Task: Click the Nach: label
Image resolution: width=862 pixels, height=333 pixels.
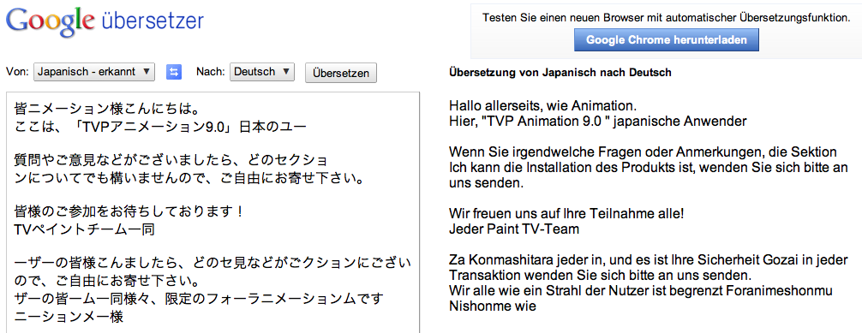Action: (x=211, y=72)
